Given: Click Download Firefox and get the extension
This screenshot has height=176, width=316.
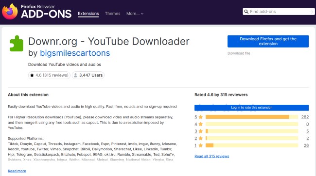Looking at the screenshot, I should 268,41.
